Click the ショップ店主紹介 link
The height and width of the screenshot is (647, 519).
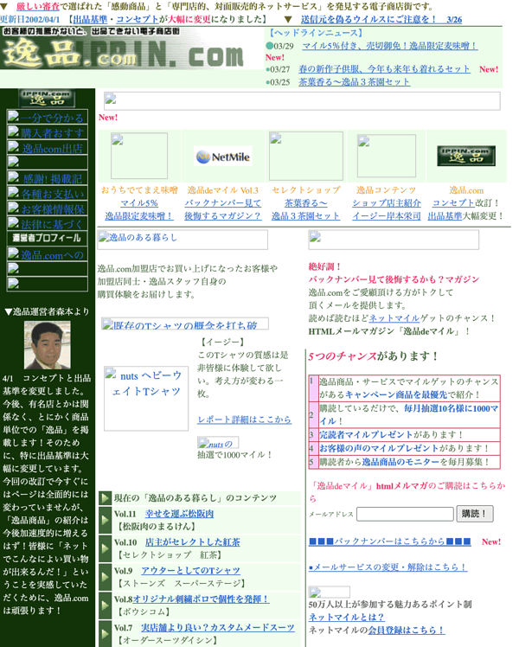[x=387, y=203]
